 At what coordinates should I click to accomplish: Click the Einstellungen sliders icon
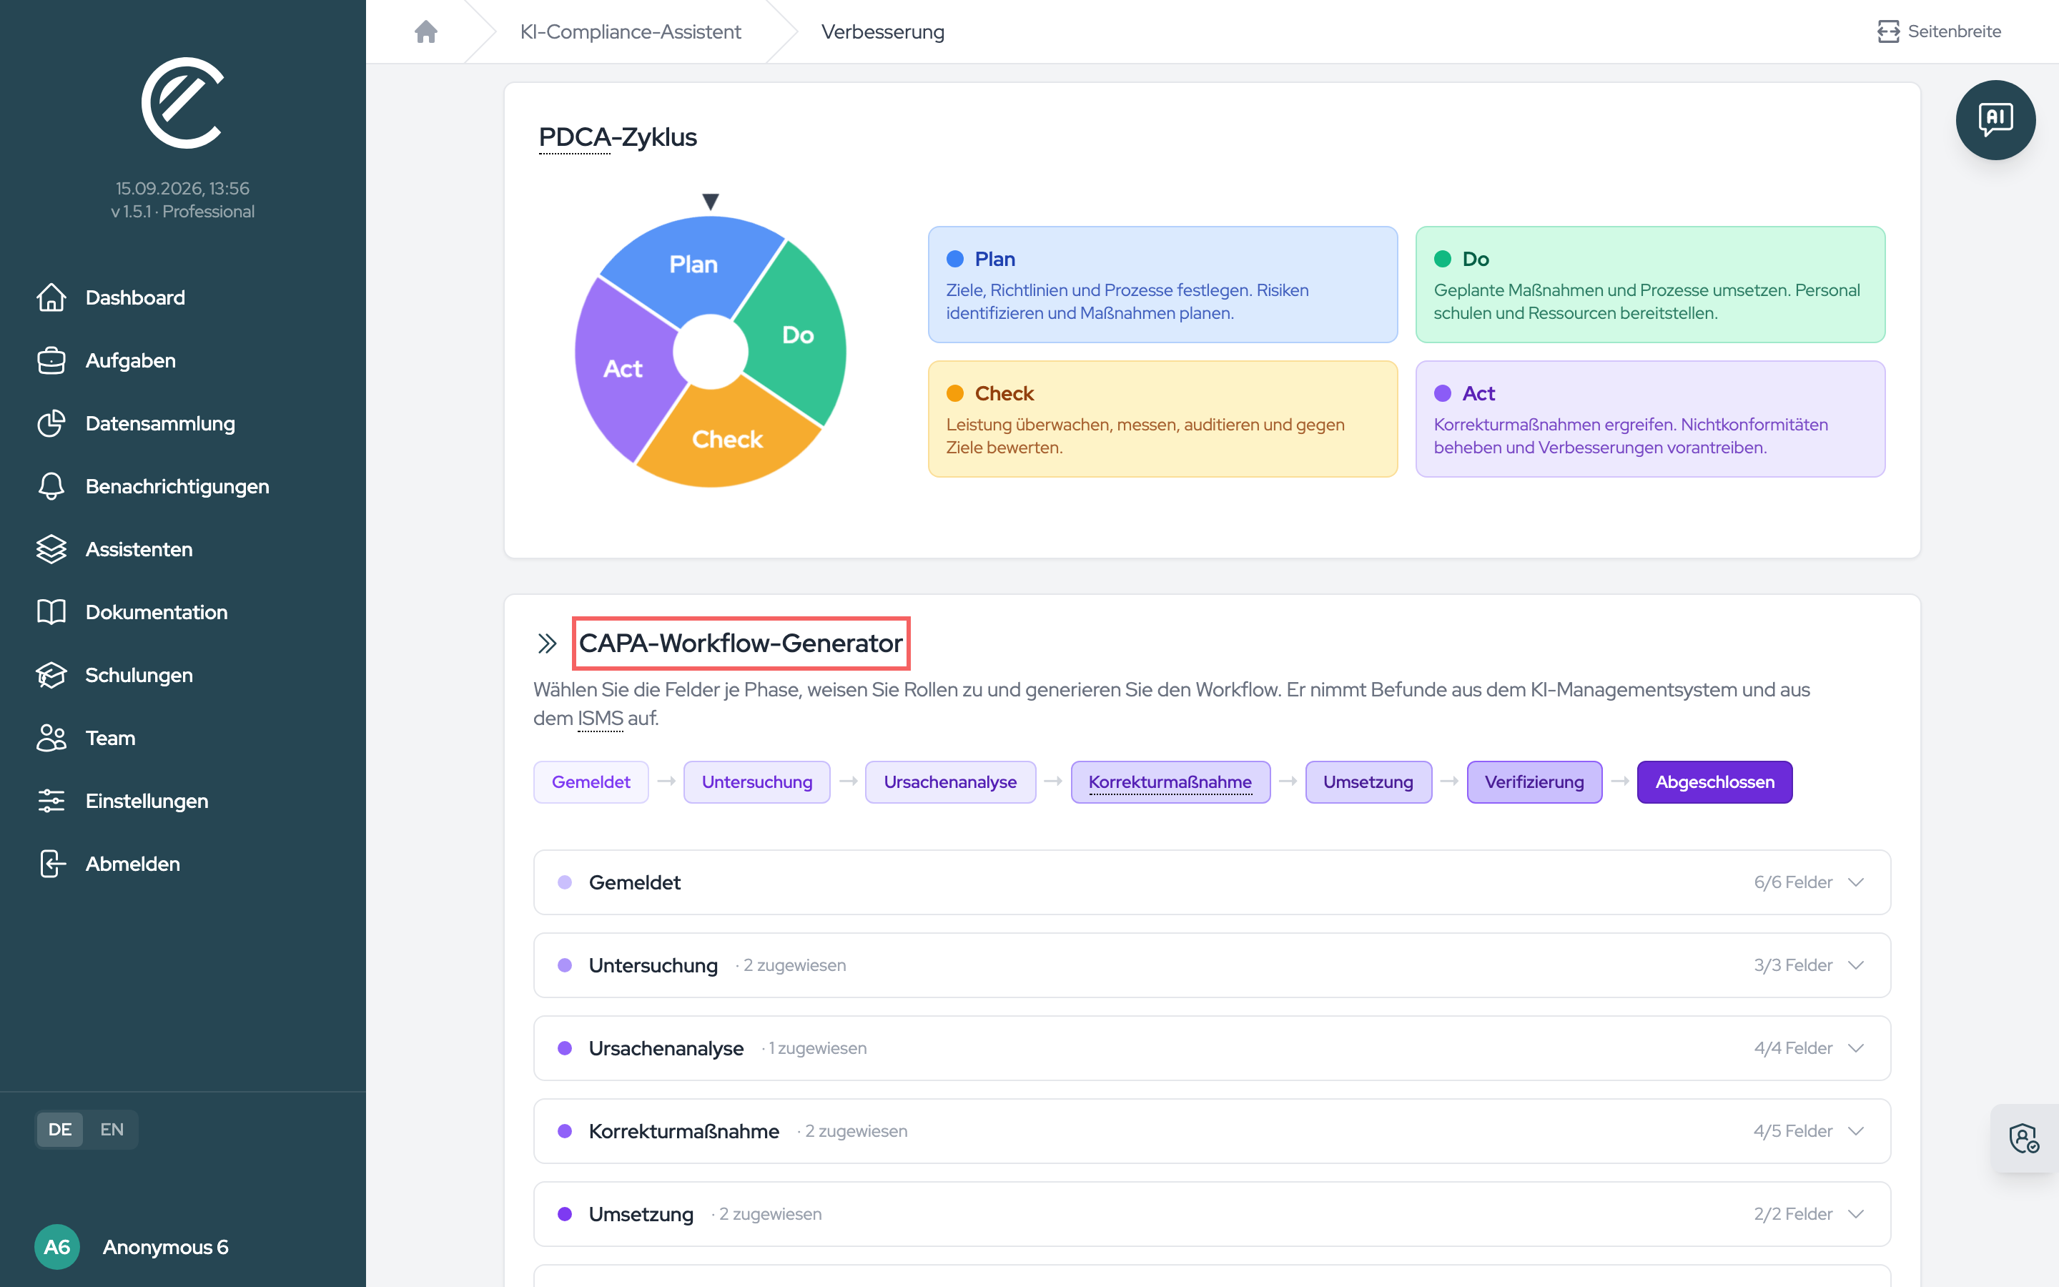tap(51, 801)
